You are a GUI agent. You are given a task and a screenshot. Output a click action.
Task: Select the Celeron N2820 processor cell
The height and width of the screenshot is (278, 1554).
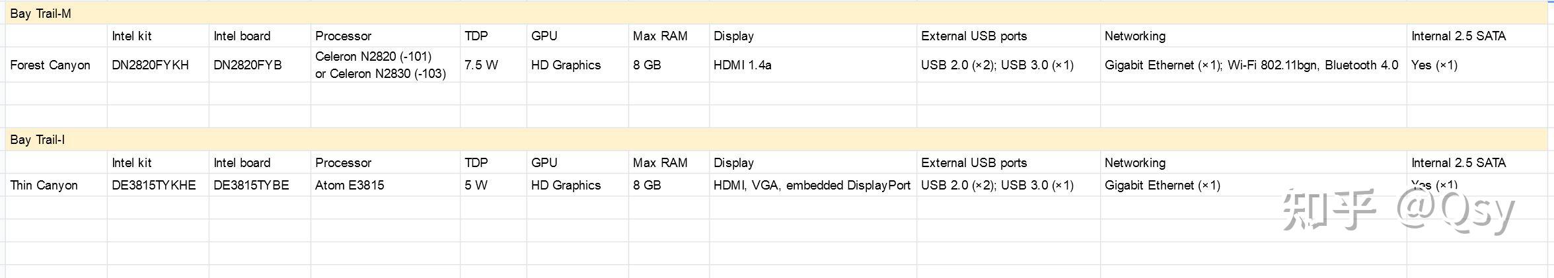coord(381,65)
